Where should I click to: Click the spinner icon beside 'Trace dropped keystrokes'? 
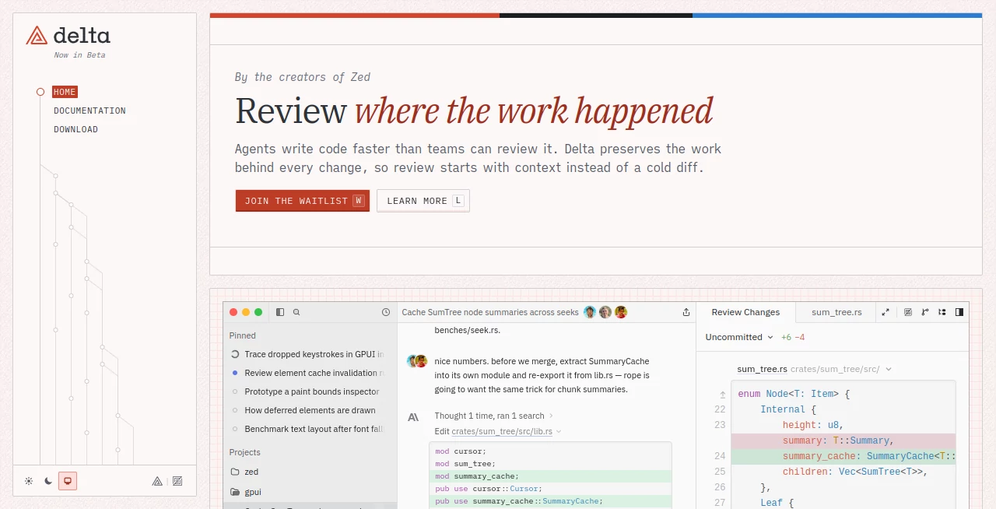[235, 354]
